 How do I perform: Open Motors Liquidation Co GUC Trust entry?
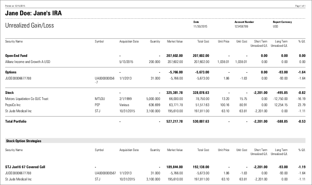pos(27,99)
